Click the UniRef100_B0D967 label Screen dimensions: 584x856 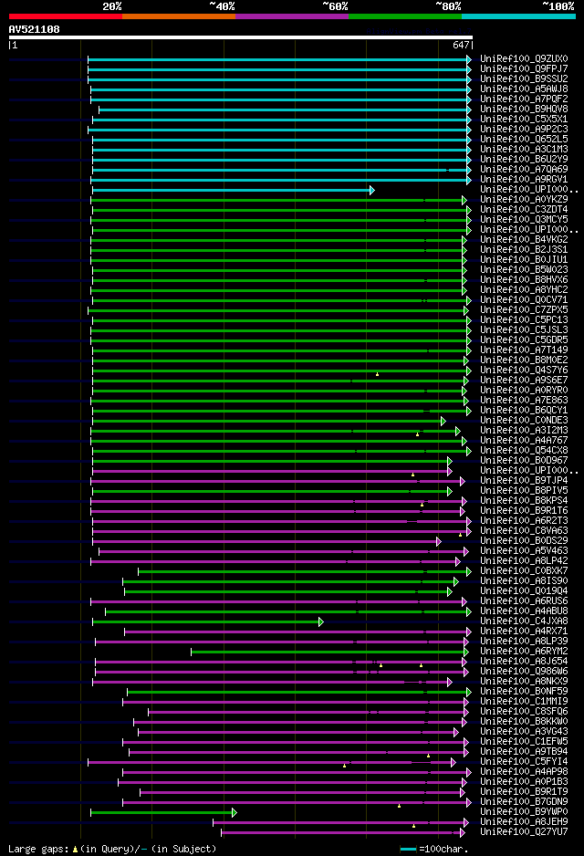(x=524, y=461)
